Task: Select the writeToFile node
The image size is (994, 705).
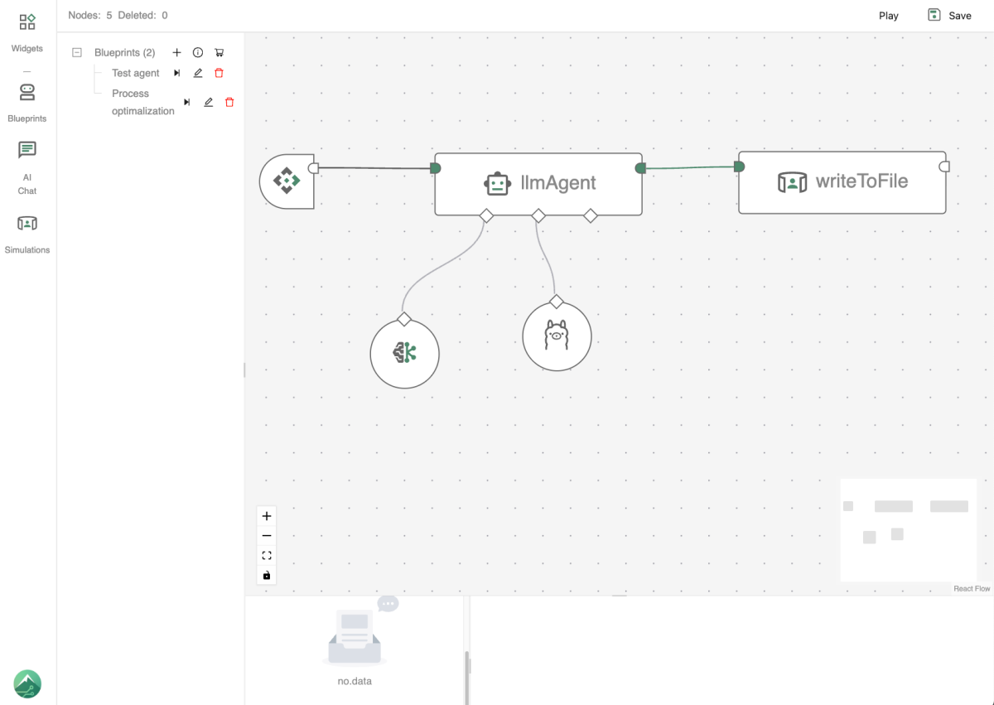Action: [x=842, y=182]
